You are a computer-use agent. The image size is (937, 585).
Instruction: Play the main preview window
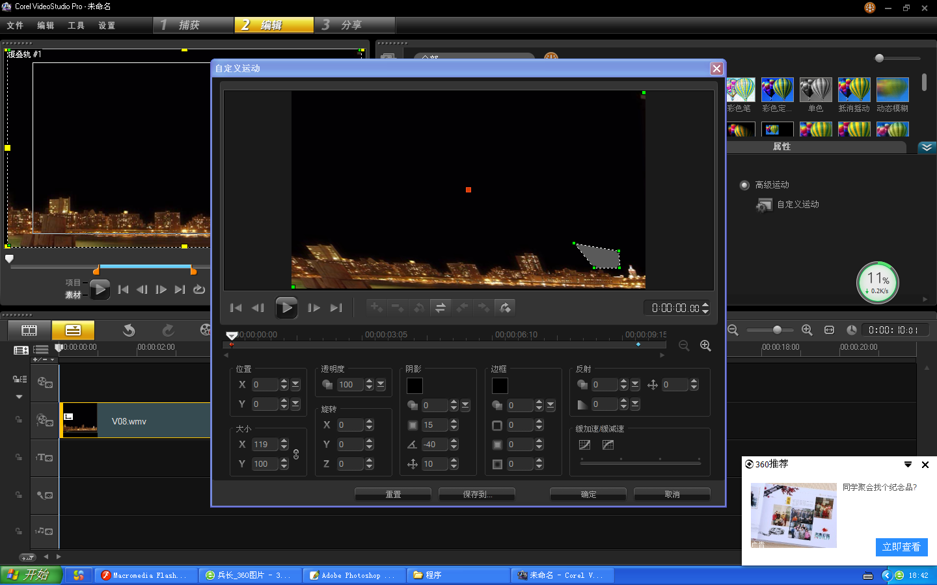tap(100, 289)
